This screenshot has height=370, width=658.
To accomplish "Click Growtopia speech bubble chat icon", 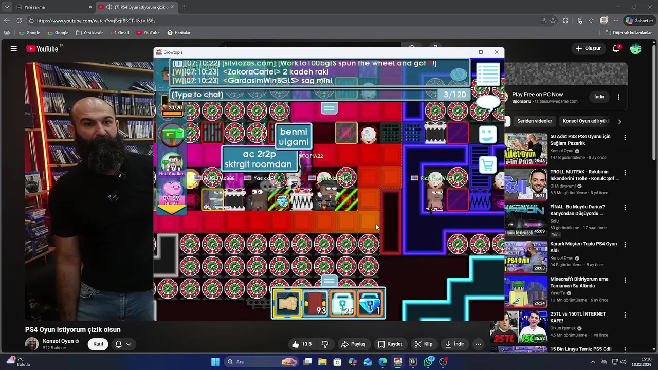I will coord(488,103).
